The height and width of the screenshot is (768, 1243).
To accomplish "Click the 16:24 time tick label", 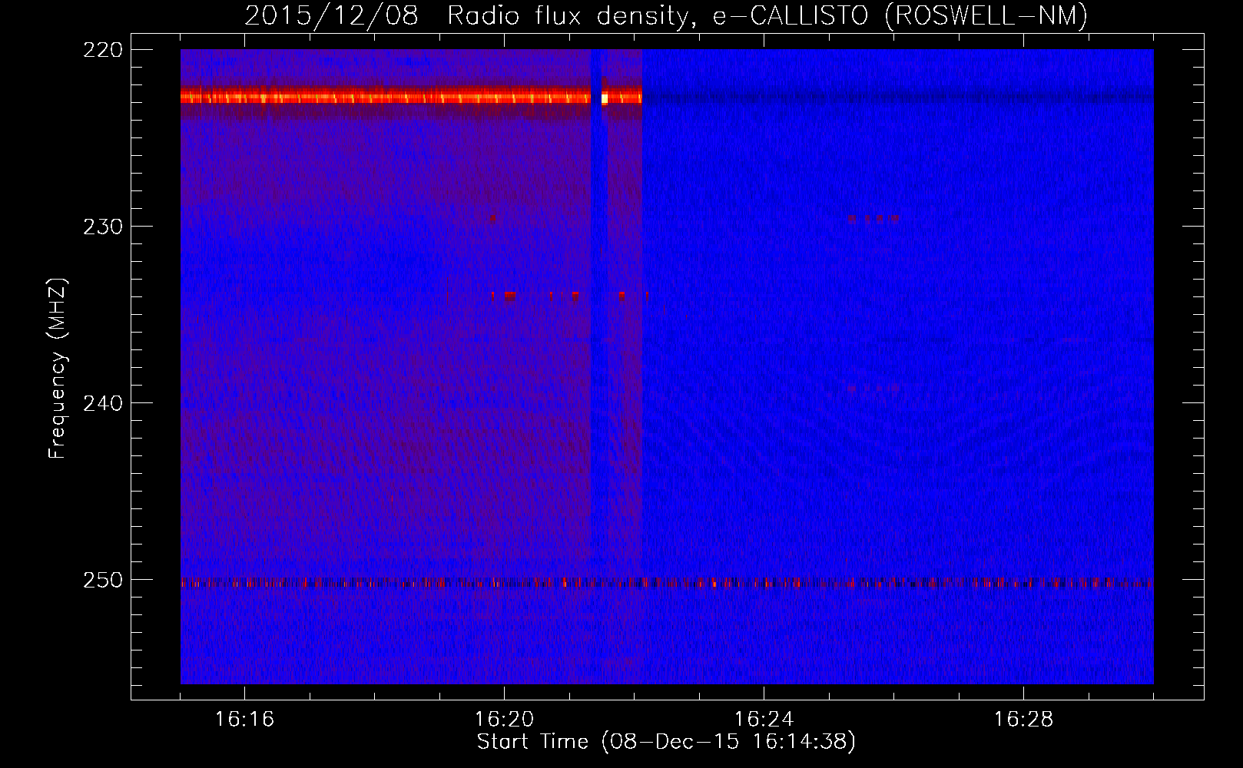I will click(764, 719).
